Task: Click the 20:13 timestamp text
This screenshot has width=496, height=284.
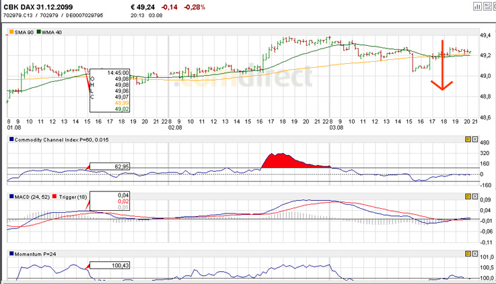Action: [137, 15]
